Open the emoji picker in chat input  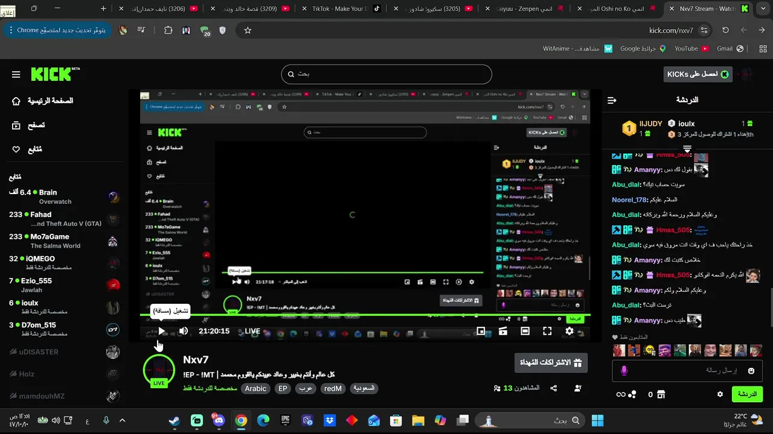pyautogui.click(x=751, y=371)
